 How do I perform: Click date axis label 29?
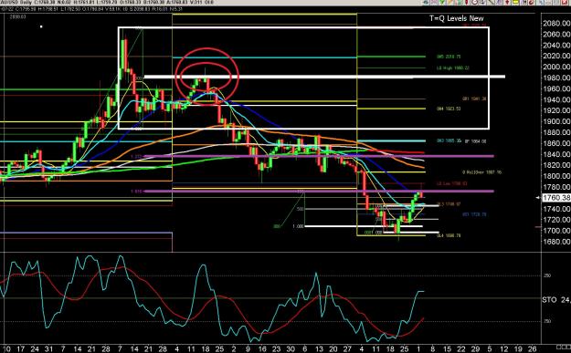(475, 349)
